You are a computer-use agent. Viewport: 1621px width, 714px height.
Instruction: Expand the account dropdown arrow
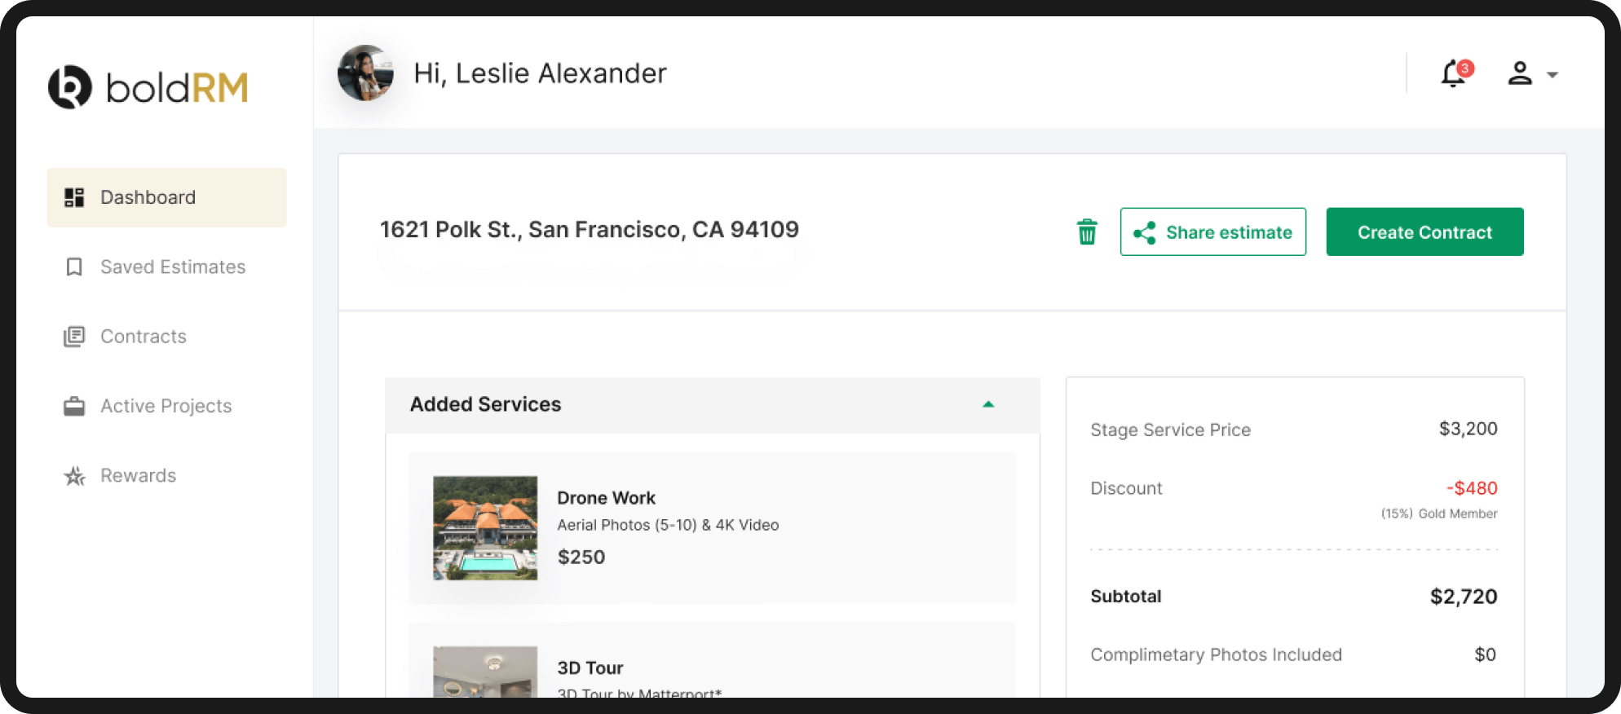[1553, 75]
